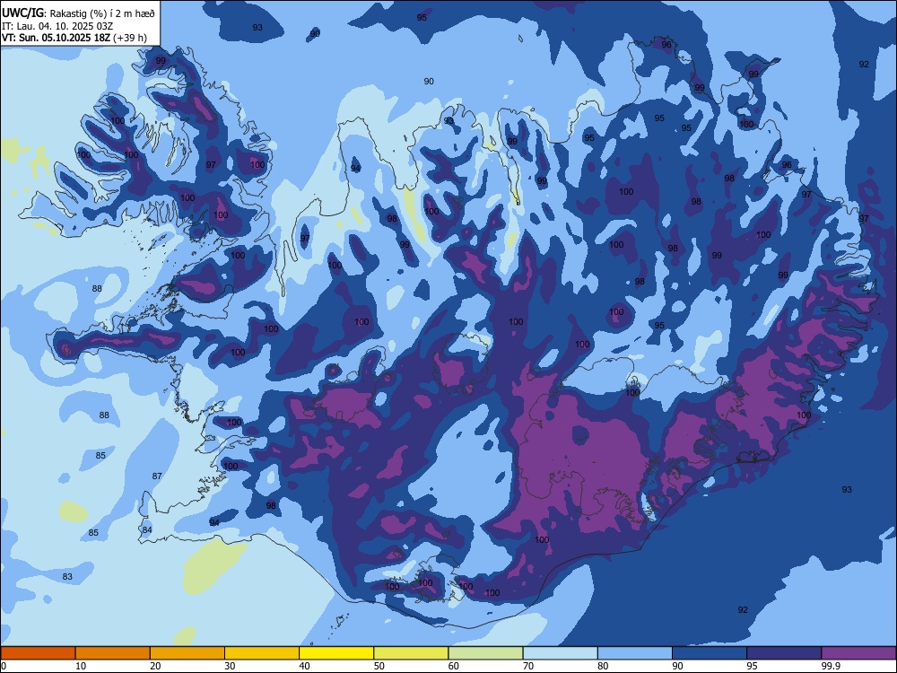Image resolution: width=897 pixels, height=673 pixels.
Task: Click the legend scale label '10'
Action: tap(81, 666)
